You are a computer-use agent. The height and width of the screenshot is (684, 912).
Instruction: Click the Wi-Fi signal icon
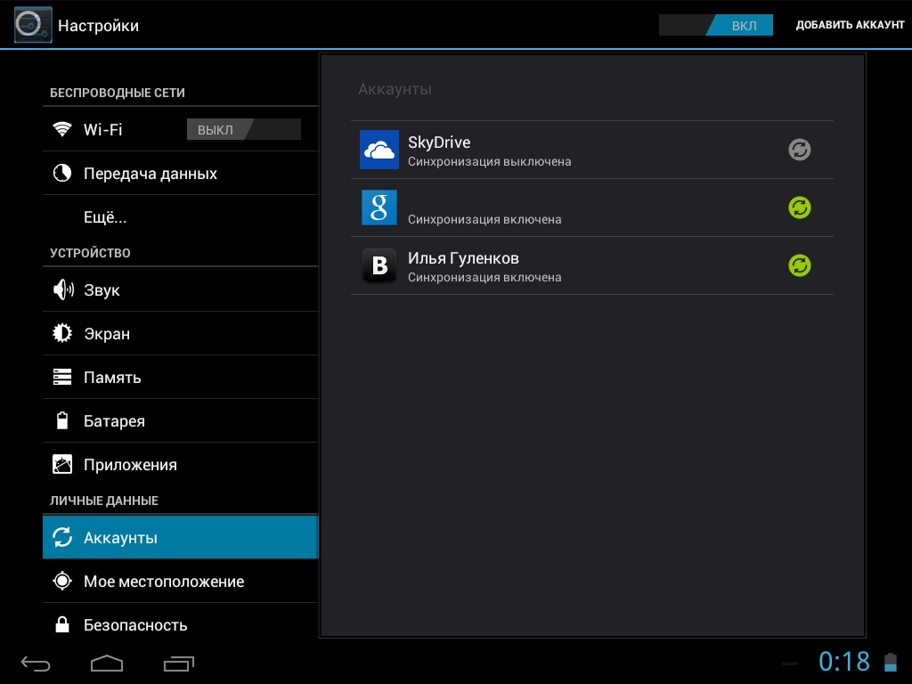pos(62,129)
